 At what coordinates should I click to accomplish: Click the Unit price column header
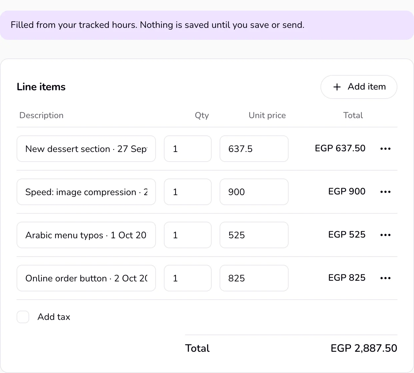(267, 115)
